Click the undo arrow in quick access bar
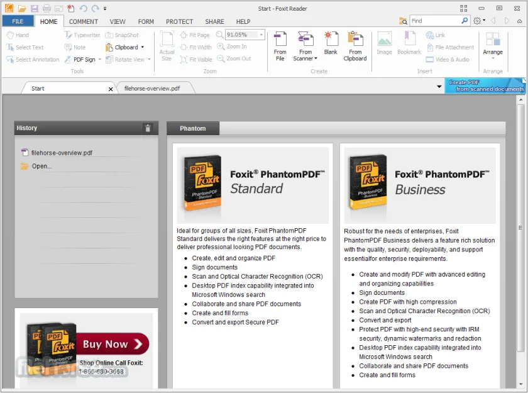The width and height of the screenshot is (528, 393). (x=83, y=8)
